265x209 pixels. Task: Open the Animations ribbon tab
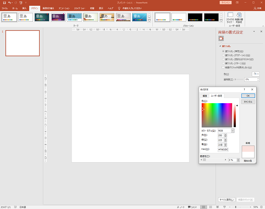(64, 8)
